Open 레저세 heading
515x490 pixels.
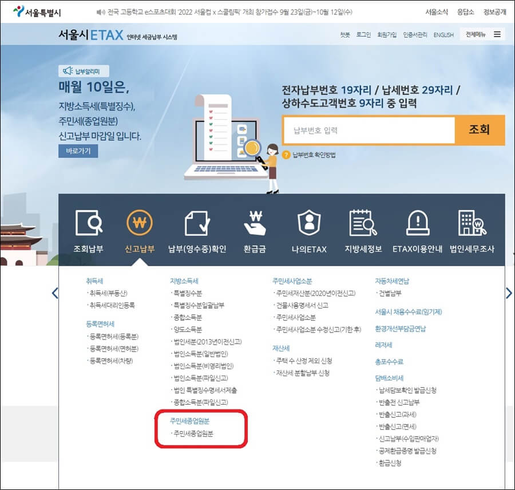[x=383, y=345]
